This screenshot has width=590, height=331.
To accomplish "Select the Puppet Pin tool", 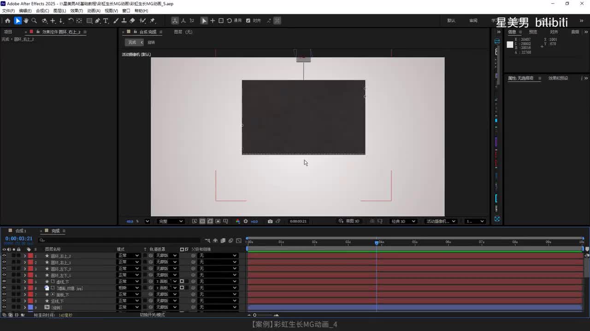I will coord(153,21).
